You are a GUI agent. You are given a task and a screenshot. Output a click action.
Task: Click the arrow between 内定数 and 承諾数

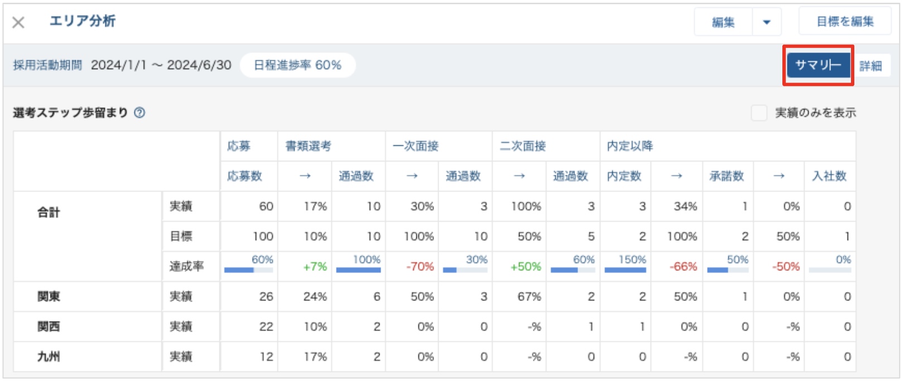point(676,176)
